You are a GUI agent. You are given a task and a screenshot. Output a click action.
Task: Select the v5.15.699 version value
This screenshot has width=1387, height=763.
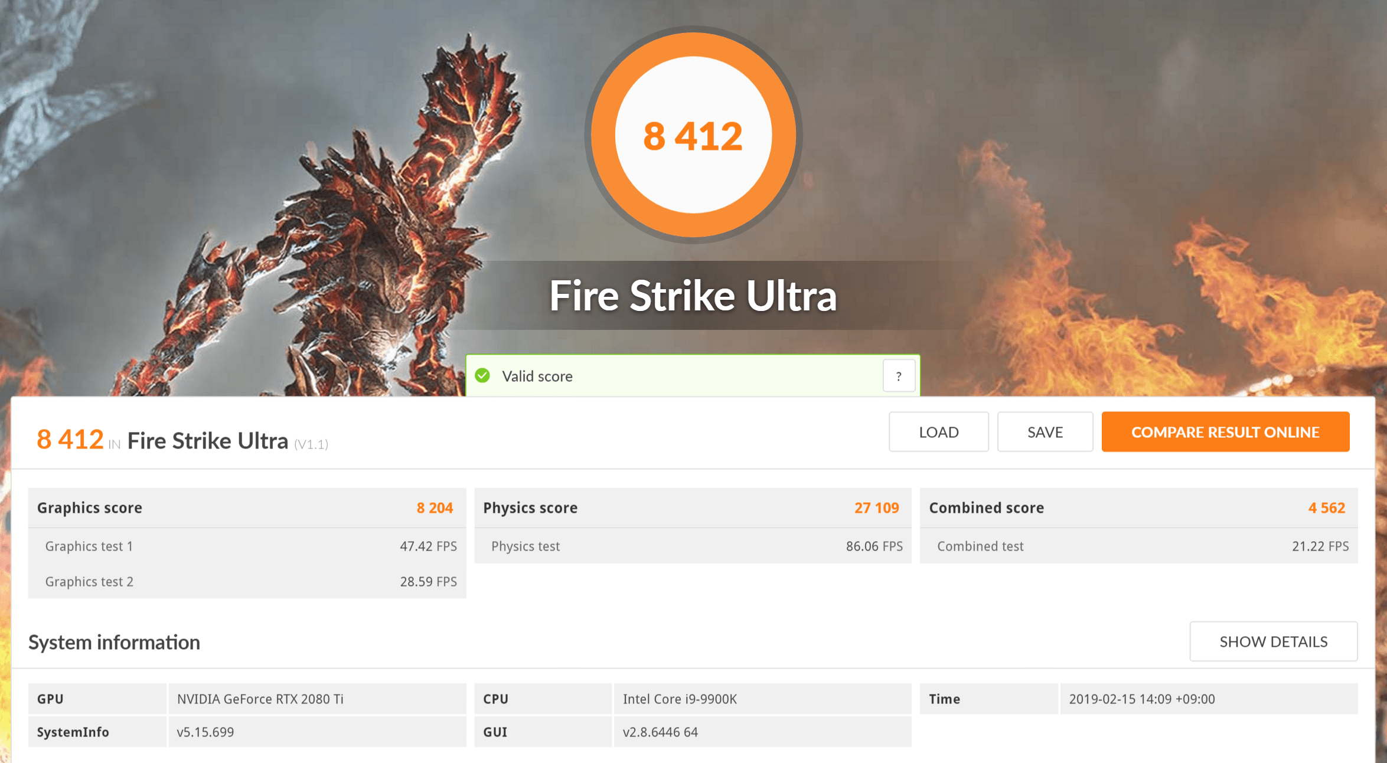(x=205, y=732)
